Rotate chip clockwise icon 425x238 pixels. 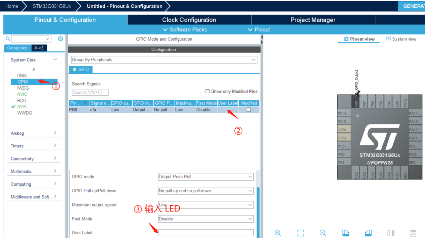tap(345, 233)
